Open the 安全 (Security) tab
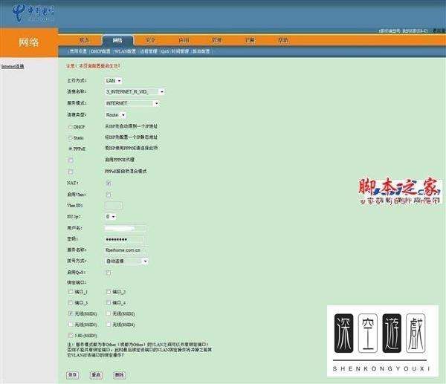This screenshot has height=384, width=446. [x=150, y=40]
